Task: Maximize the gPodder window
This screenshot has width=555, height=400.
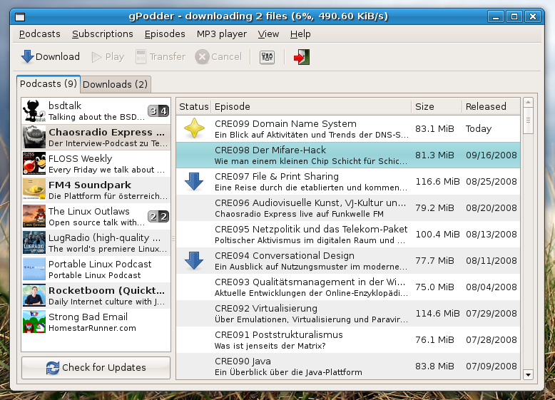Action: (x=514, y=16)
